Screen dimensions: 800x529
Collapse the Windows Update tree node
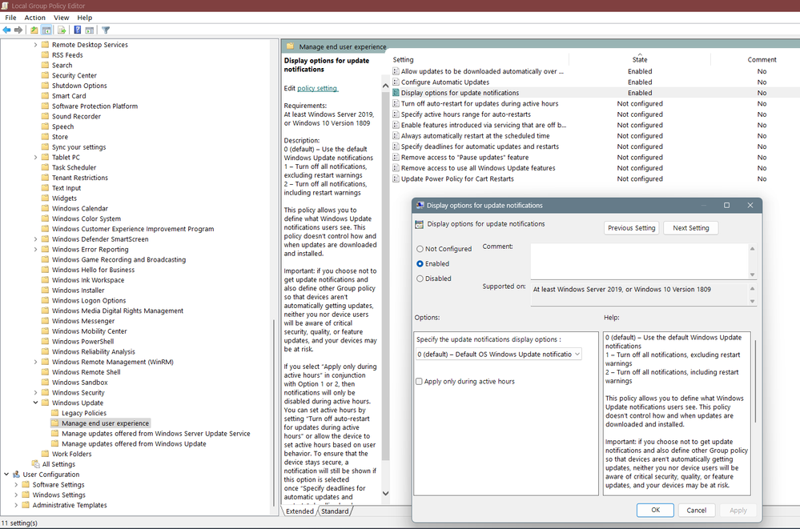(x=36, y=403)
